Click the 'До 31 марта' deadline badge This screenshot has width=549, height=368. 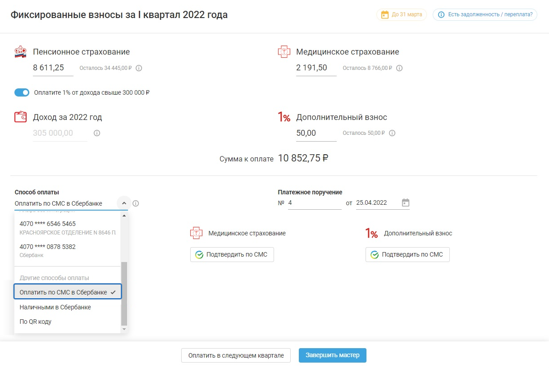pyautogui.click(x=401, y=14)
